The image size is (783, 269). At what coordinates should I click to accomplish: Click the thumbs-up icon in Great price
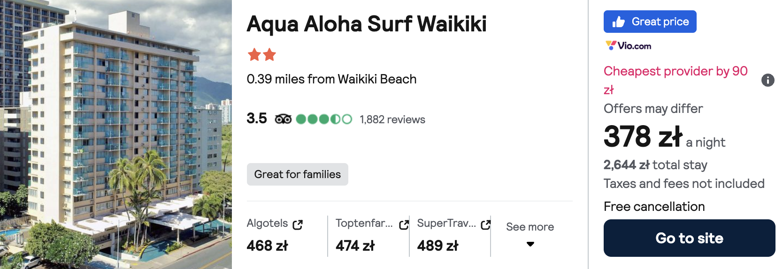pyautogui.click(x=619, y=22)
